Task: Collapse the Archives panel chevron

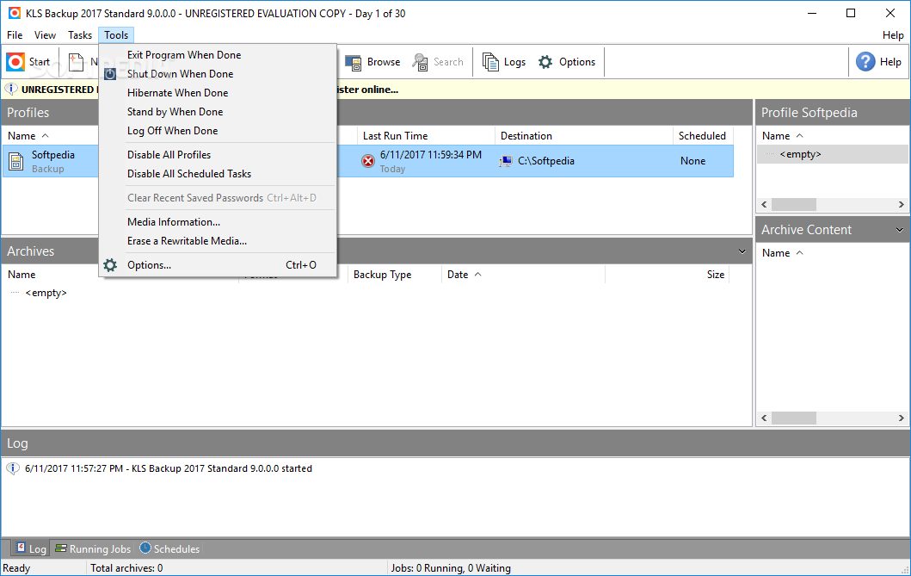Action: point(742,251)
